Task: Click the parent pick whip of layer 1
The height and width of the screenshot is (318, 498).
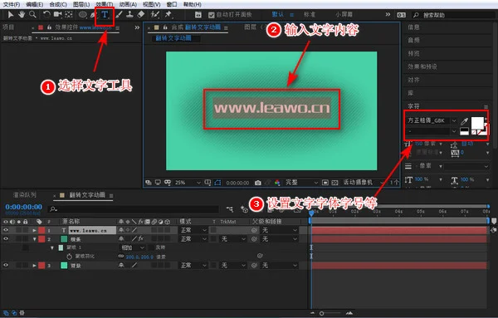Action: 254,230
